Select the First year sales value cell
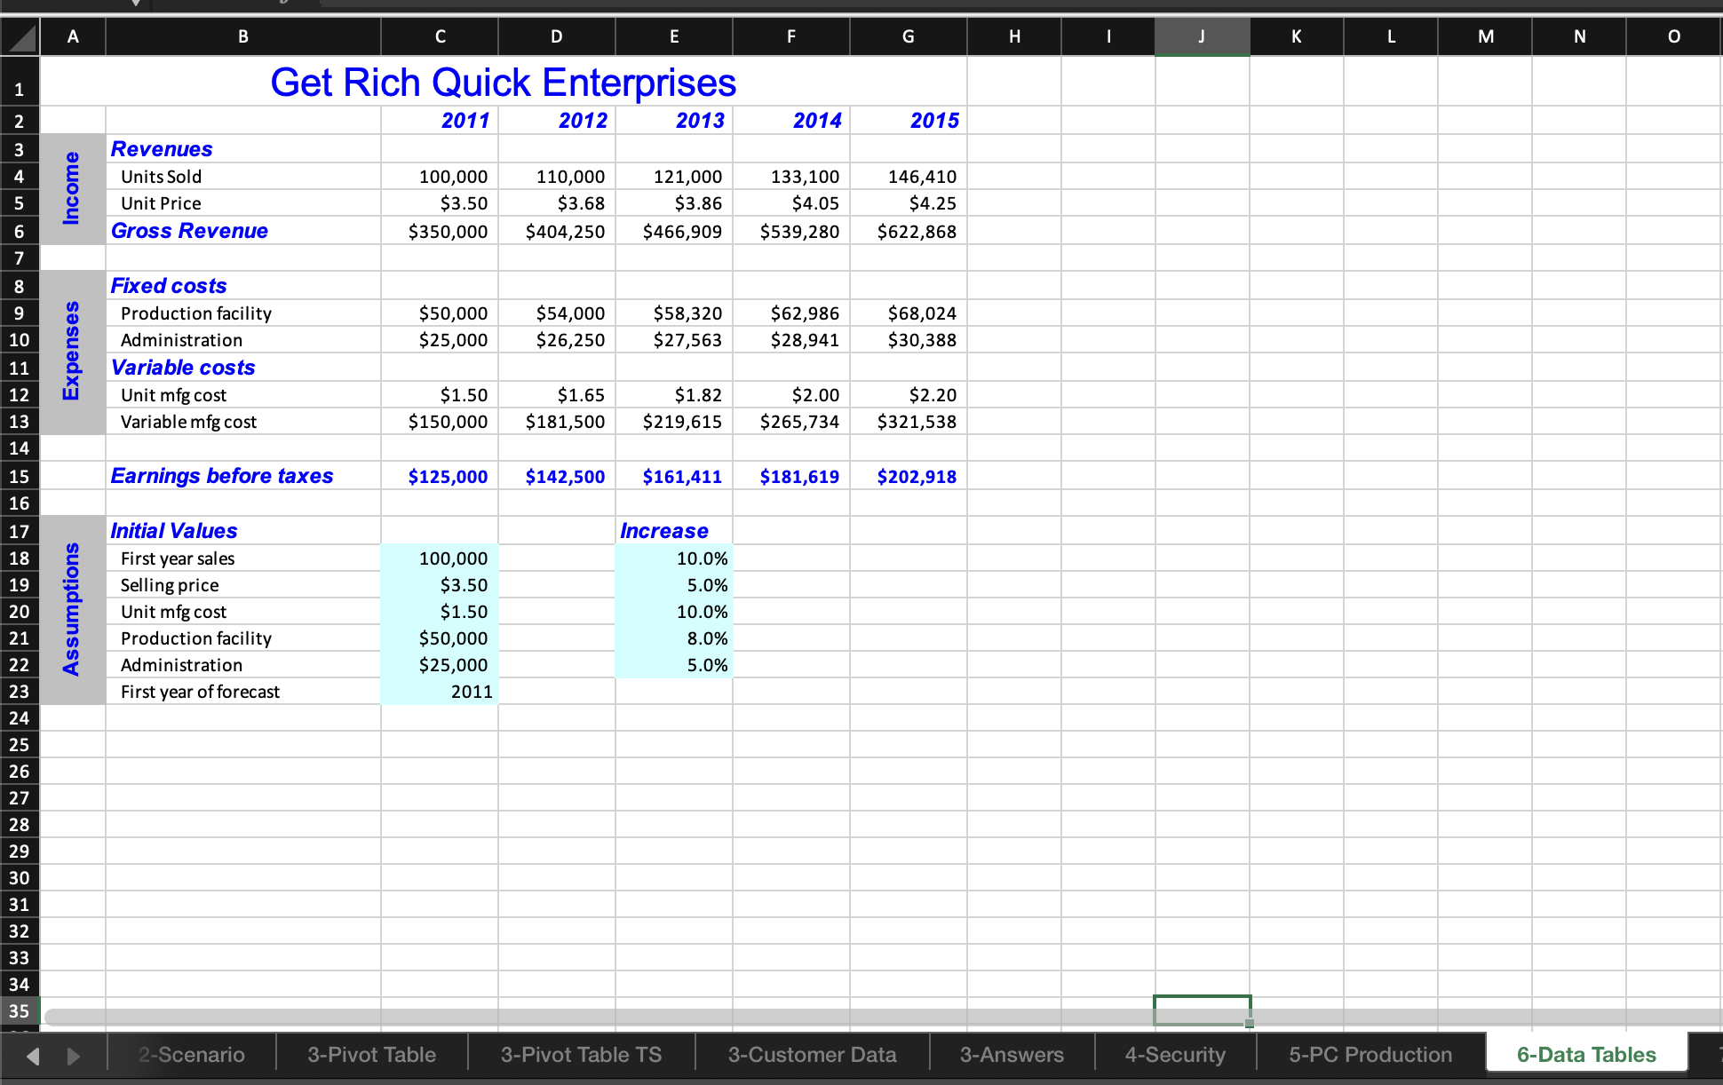The width and height of the screenshot is (1723, 1085). point(439,558)
